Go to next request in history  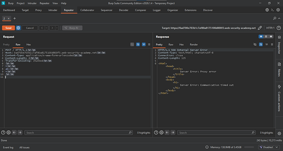(x=52, y=28)
